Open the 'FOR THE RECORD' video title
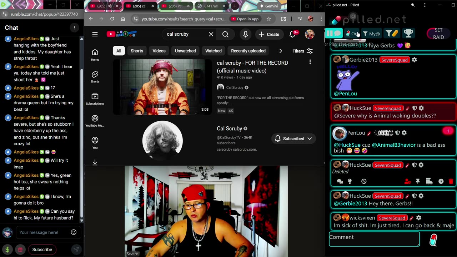The width and height of the screenshot is (457, 257). 252,67
